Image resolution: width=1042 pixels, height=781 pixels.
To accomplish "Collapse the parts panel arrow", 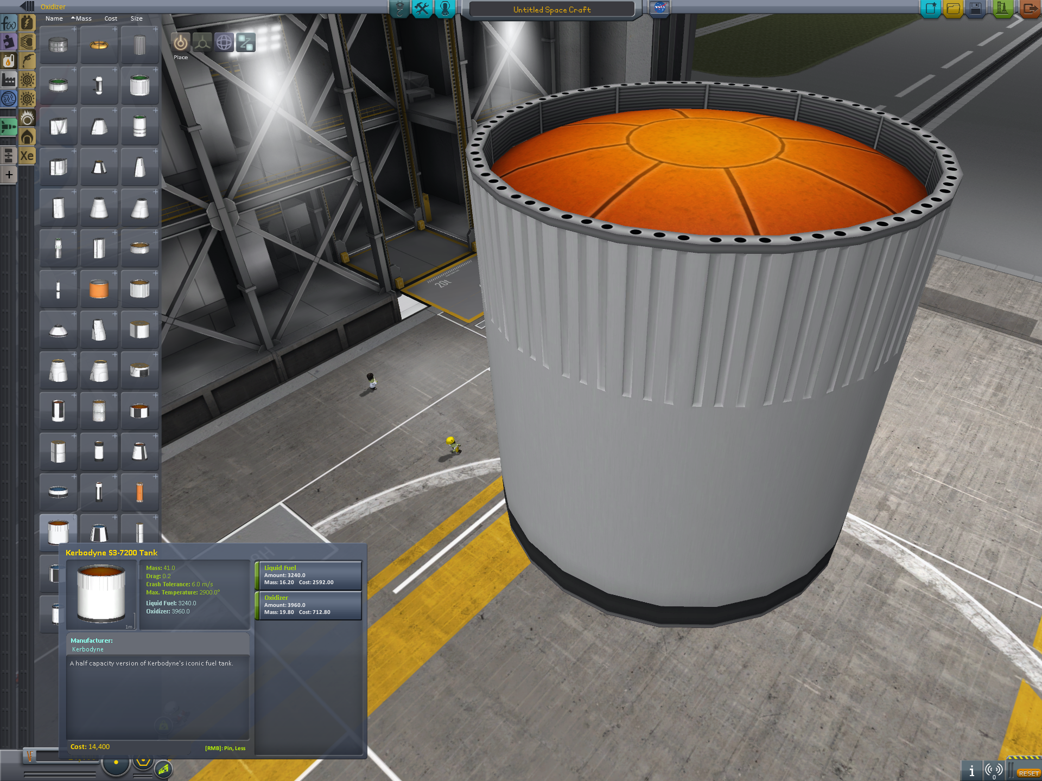I will 27,7.
